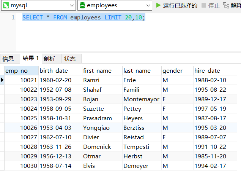Click inside the SQL query line
The image size is (241, 177).
pos(83,18)
